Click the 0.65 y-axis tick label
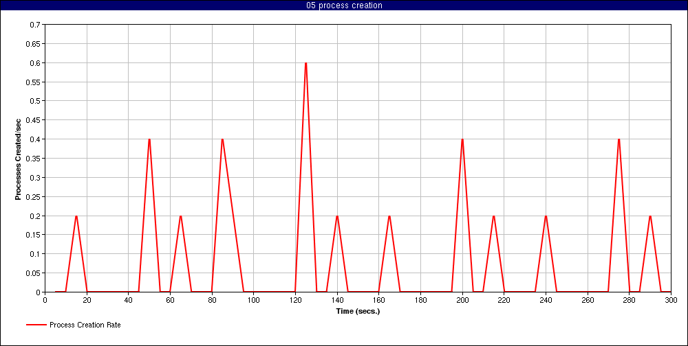The height and width of the screenshot is (346, 688). click(33, 44)
